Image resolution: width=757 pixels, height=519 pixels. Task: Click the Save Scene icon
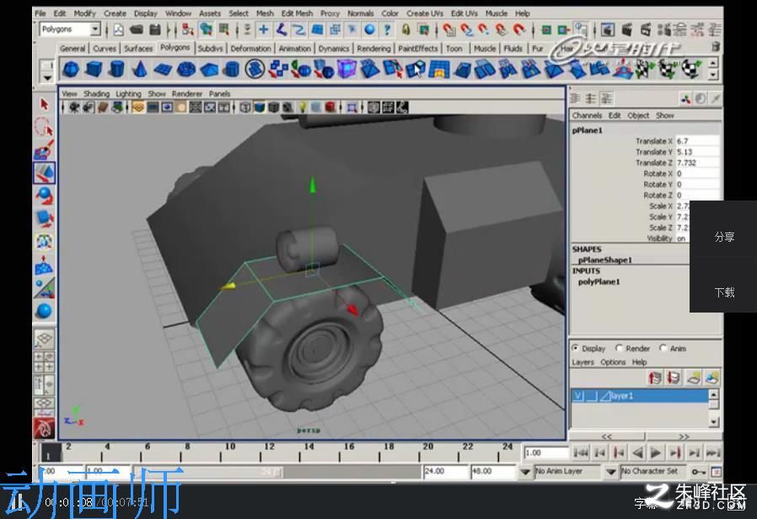[155, 29]
